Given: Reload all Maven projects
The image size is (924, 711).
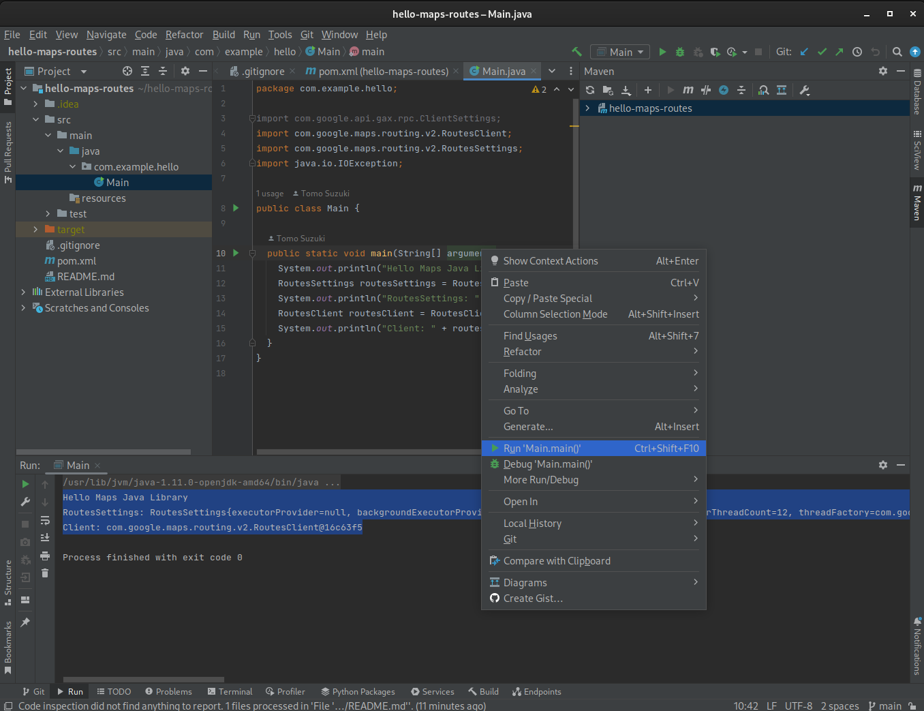Looking at the screenshot, I should click(x=590, y=90).
